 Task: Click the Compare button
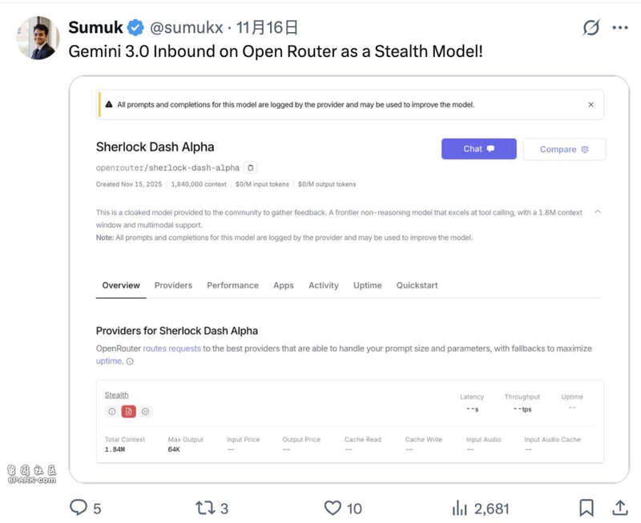click(x=564, y=149)
